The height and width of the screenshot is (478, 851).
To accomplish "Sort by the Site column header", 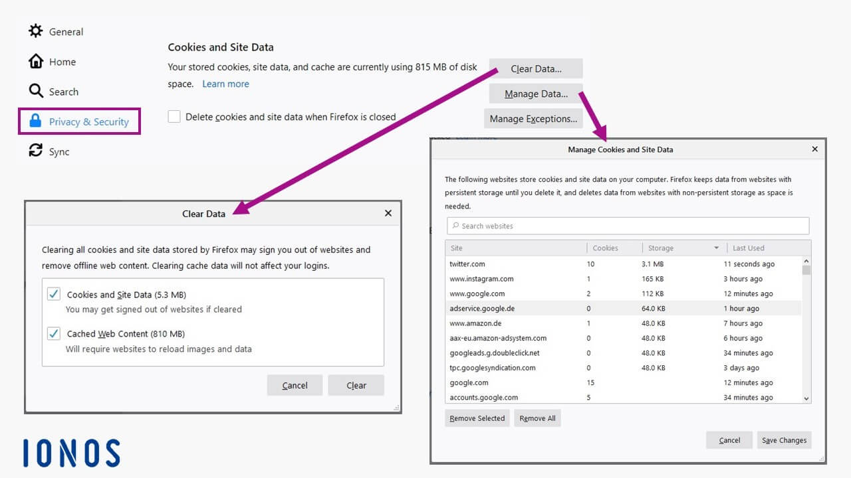I will (516, 248).
